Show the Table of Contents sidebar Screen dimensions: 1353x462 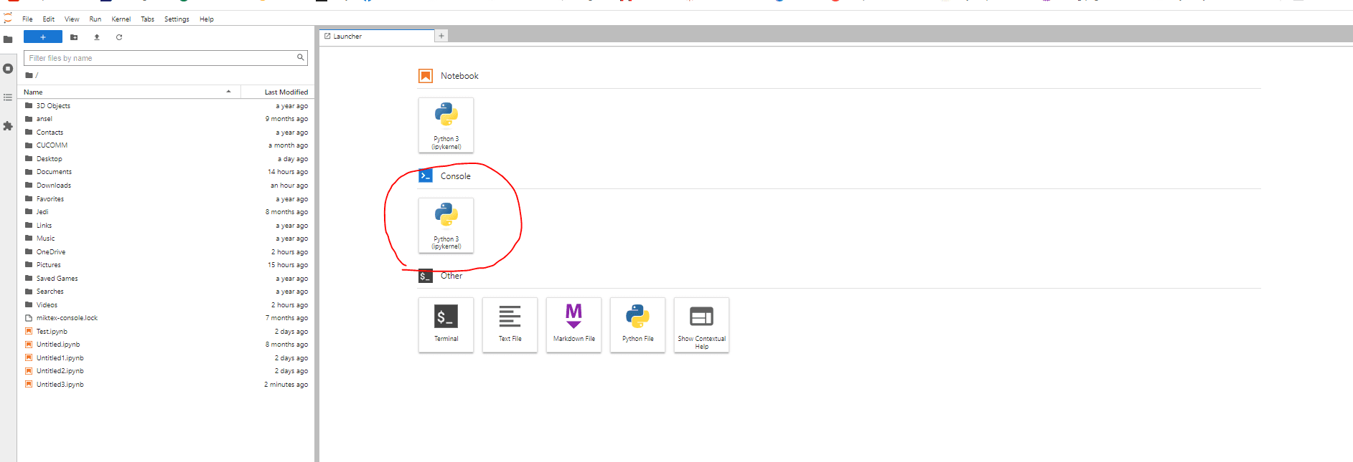point(8,97)
